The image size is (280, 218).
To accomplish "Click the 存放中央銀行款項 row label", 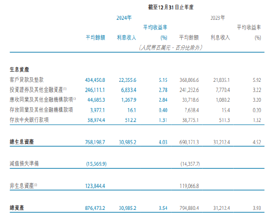I will click(x=29, y=119).
